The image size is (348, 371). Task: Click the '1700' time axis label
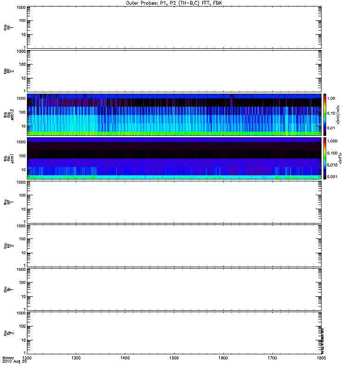point(272,358)
